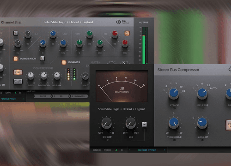Click SAVE in Channel Strip footer
The height and width of the screenshot is (166, 231).
tap(8, 93)
